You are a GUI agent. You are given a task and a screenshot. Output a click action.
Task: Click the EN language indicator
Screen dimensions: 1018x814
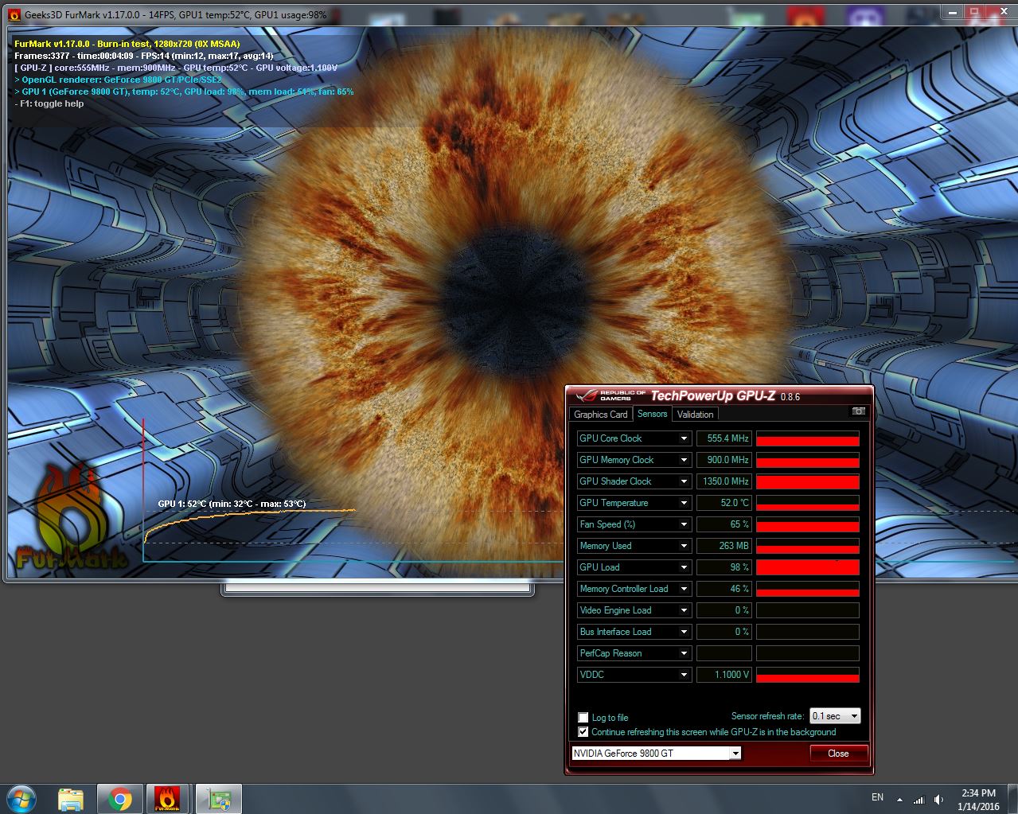coord(878,797)
